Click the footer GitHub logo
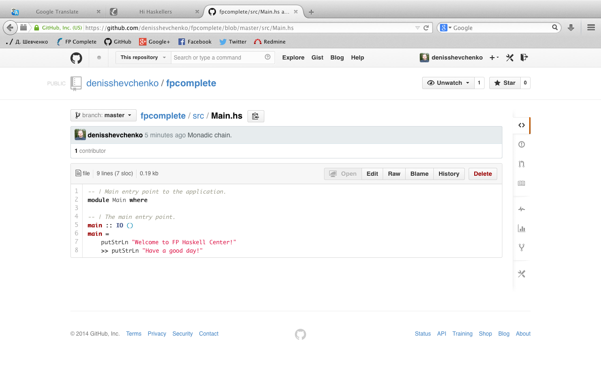 coord(300,334)
